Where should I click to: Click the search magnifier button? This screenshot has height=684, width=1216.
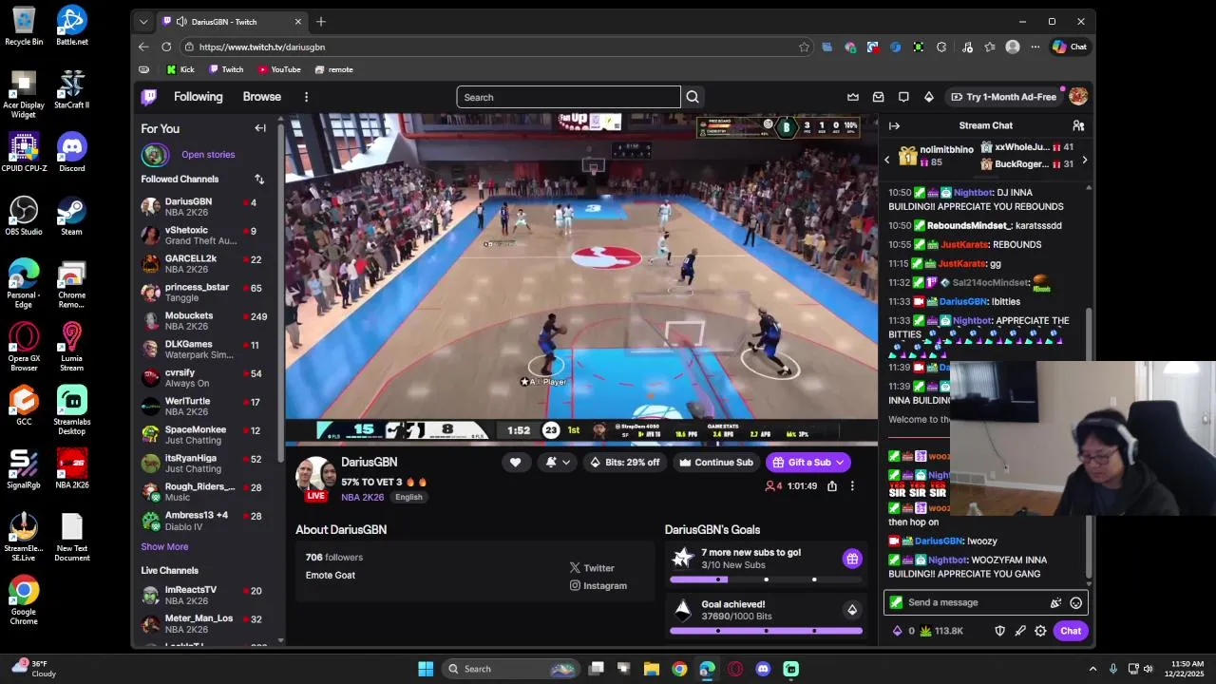[693, 97]
